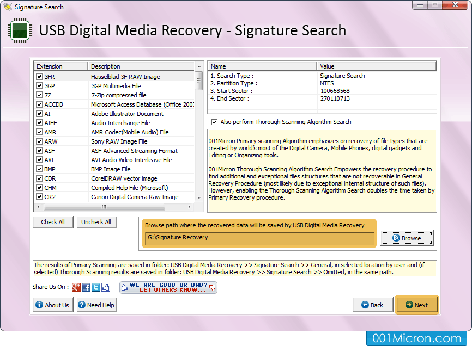The width and height of the screenshot is (472, 346).
Task: Share on Twitter icon
Action: coord(96,287)
